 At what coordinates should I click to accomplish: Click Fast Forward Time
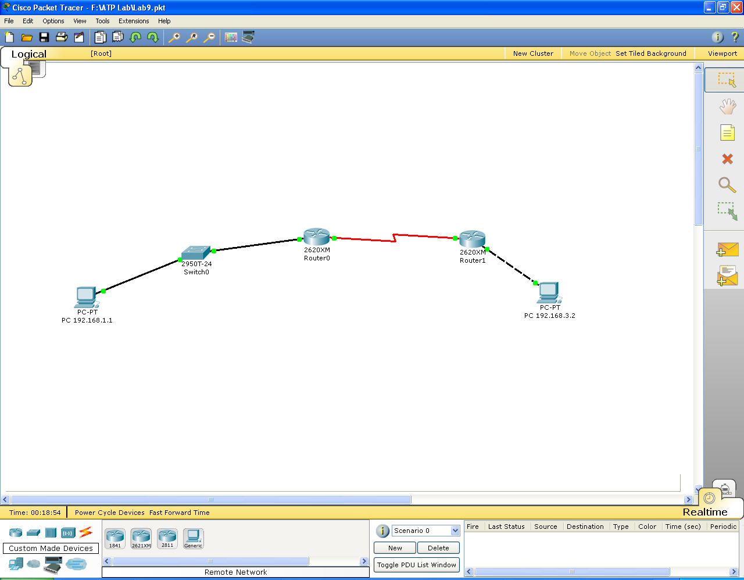(180, 513)
